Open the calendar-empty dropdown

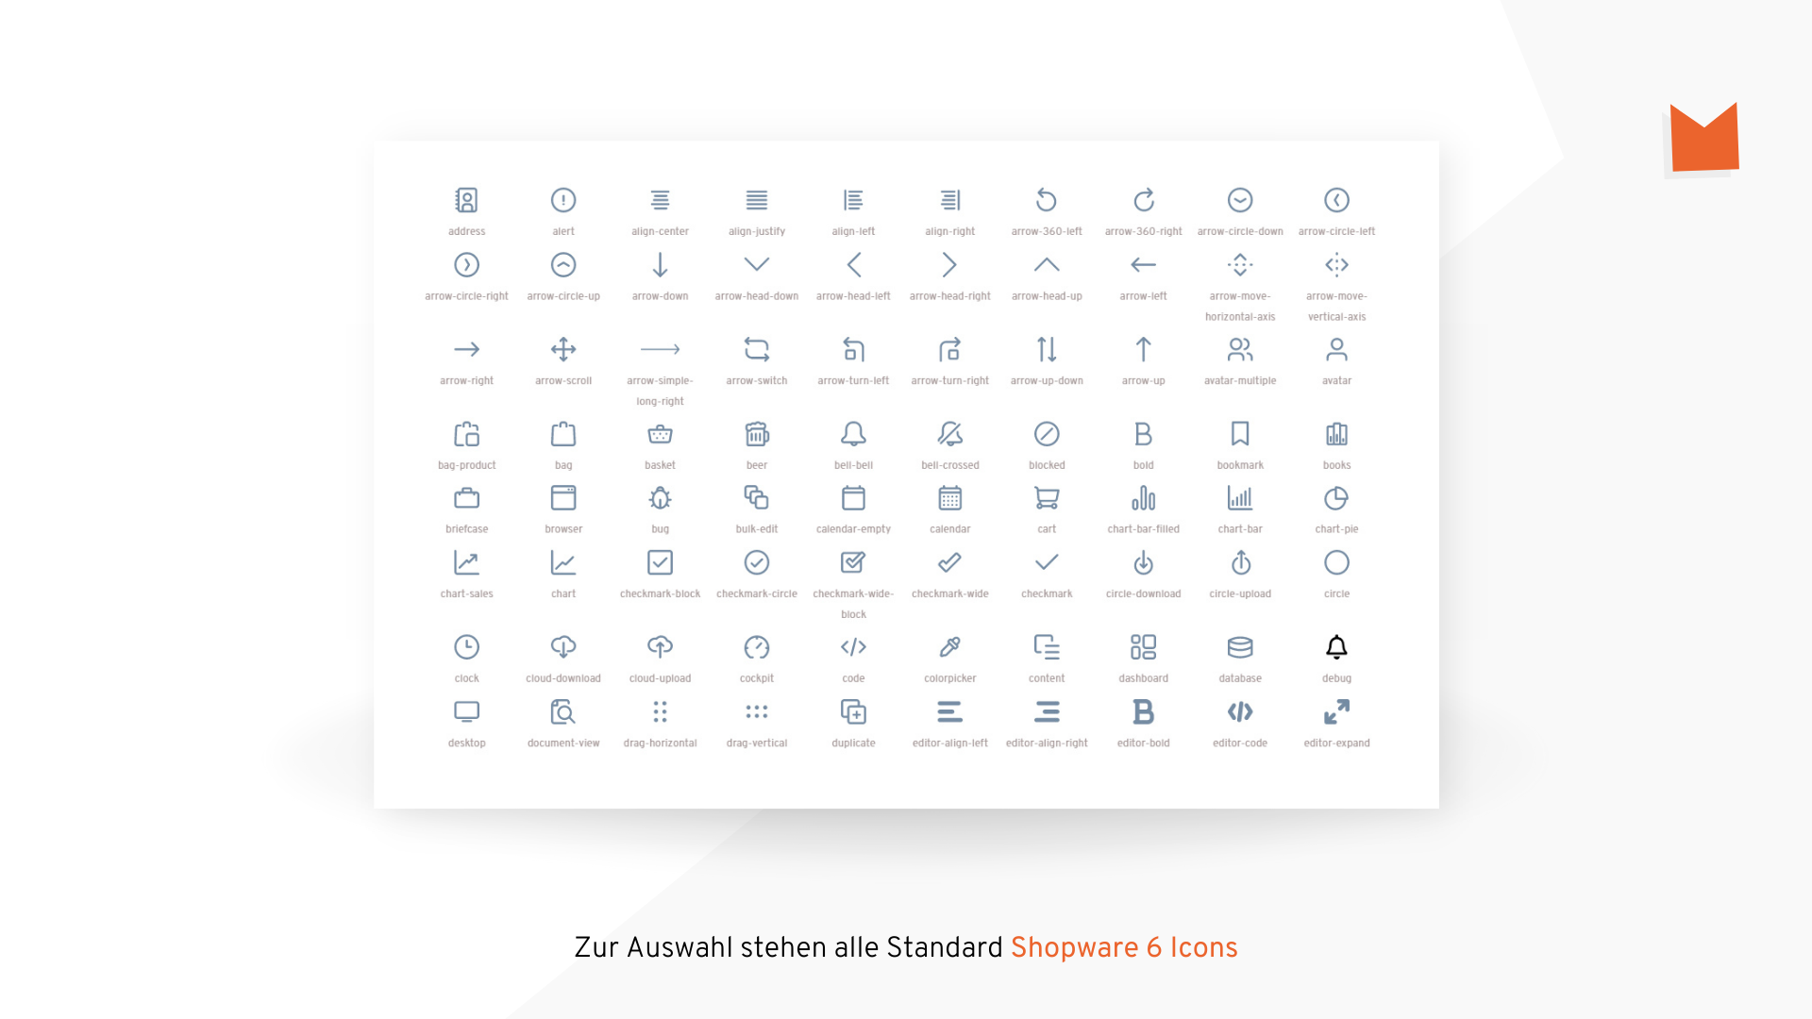851,497
